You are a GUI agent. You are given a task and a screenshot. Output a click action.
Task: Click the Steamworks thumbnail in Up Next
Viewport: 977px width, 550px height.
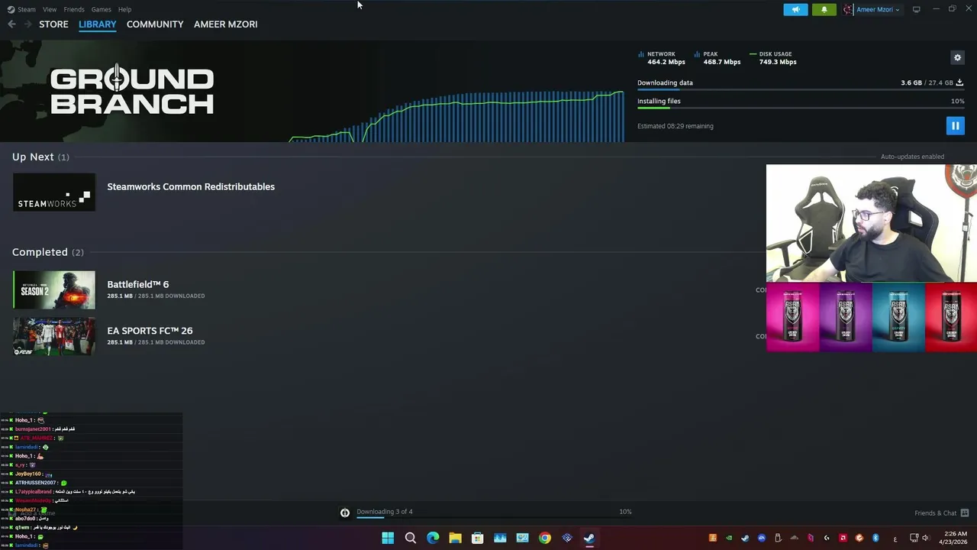tap(54, 192)
